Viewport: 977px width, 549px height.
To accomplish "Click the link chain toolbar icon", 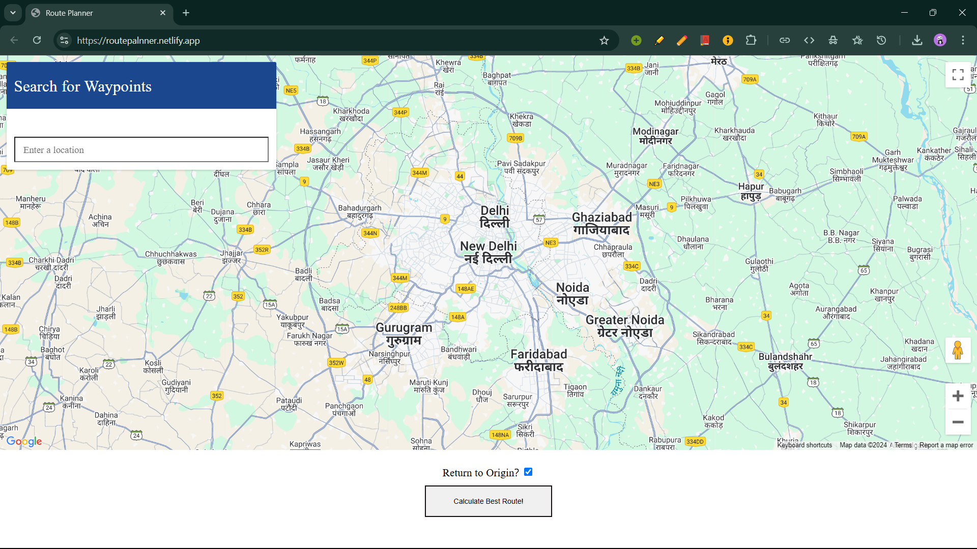I will (x=785, y=40).
